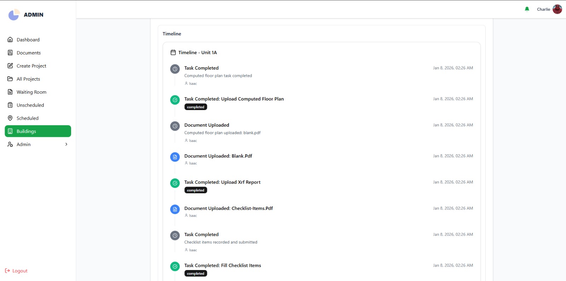Click check marker for Fill Checklist Items
The image size is (566, 281).
(175, 266)
